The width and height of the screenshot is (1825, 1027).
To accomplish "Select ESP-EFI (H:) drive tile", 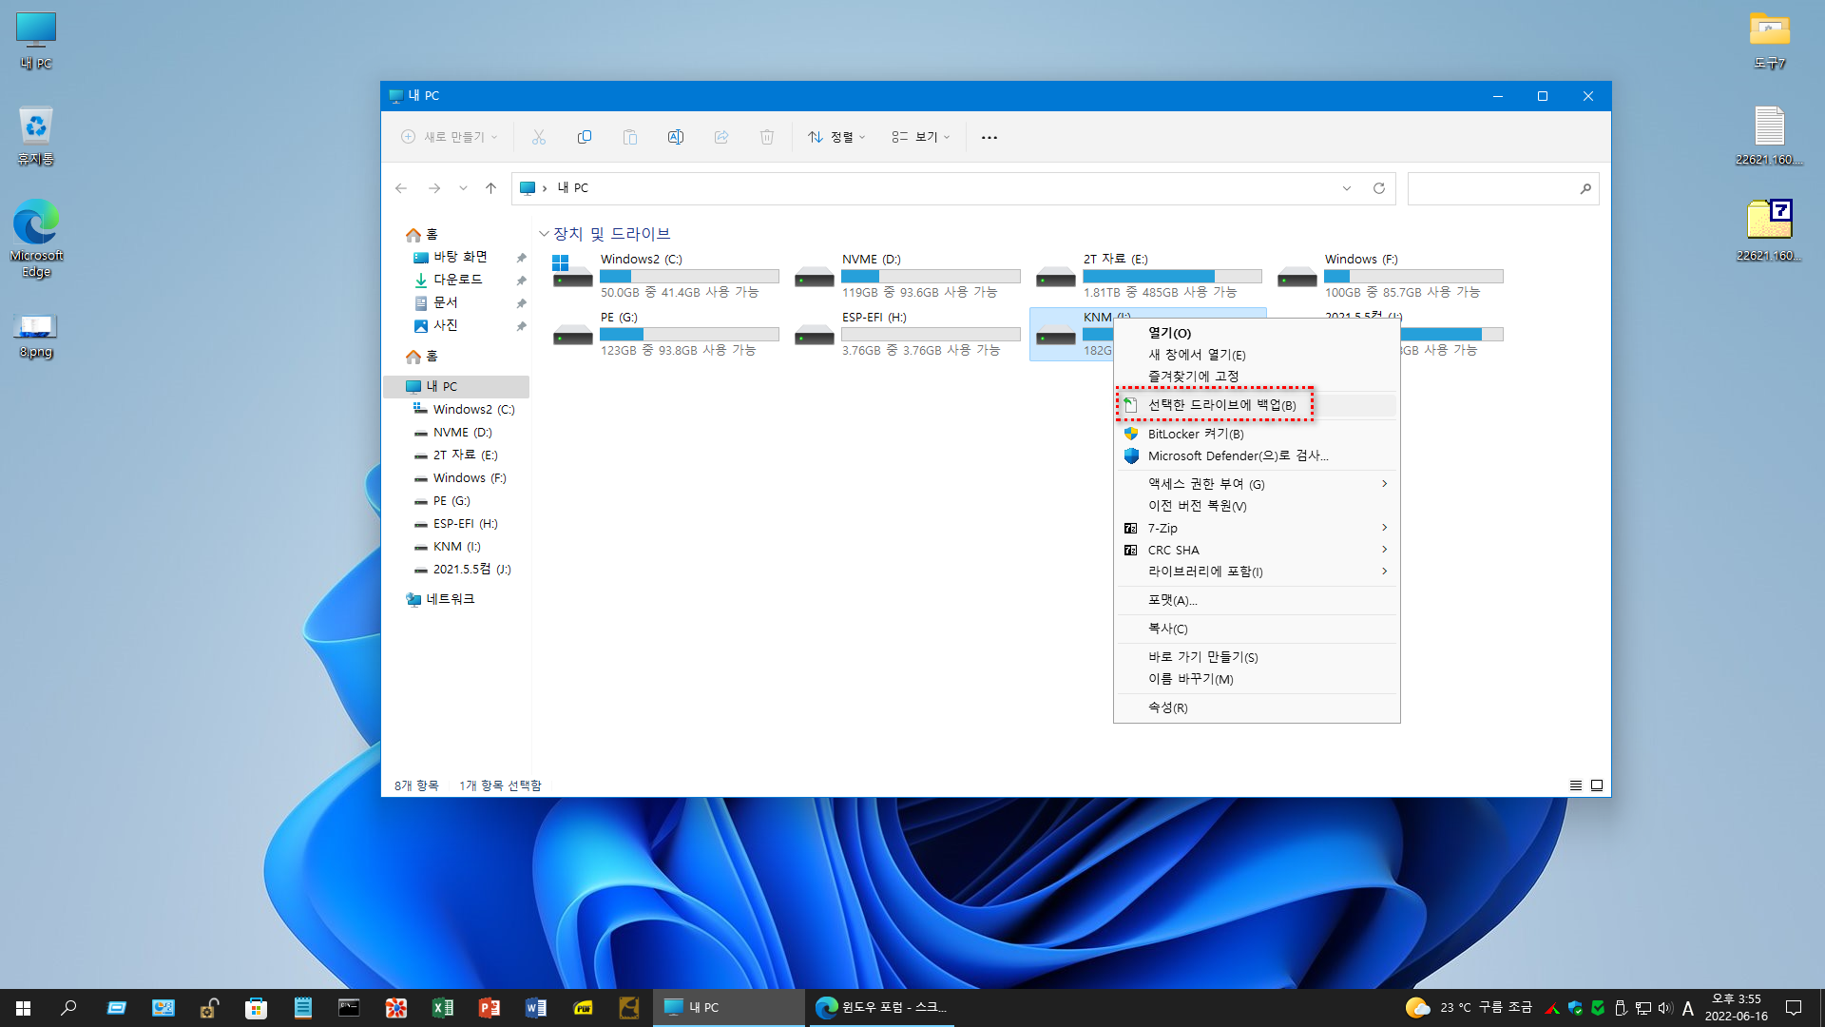I will coord(907,334).
